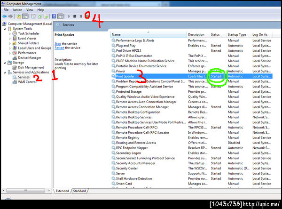Click the tree pane horizontal scrollbar thumb

[25, 190]
